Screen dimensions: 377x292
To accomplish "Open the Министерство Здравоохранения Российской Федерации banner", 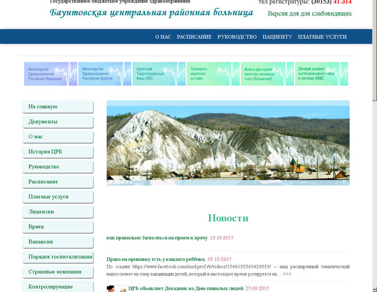I will pyautogui.click(x=51, y=74).
